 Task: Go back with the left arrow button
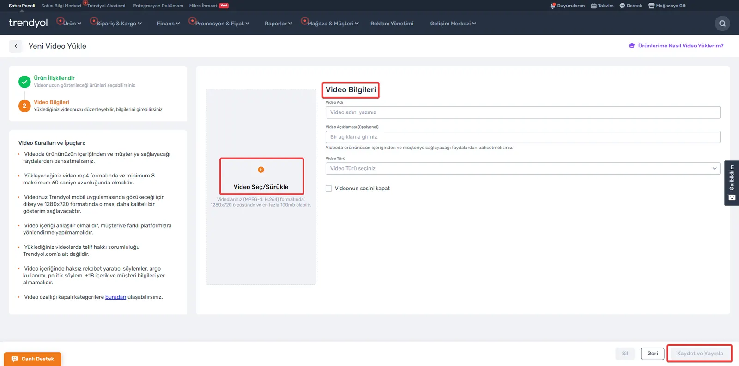[x=16, y=46]
